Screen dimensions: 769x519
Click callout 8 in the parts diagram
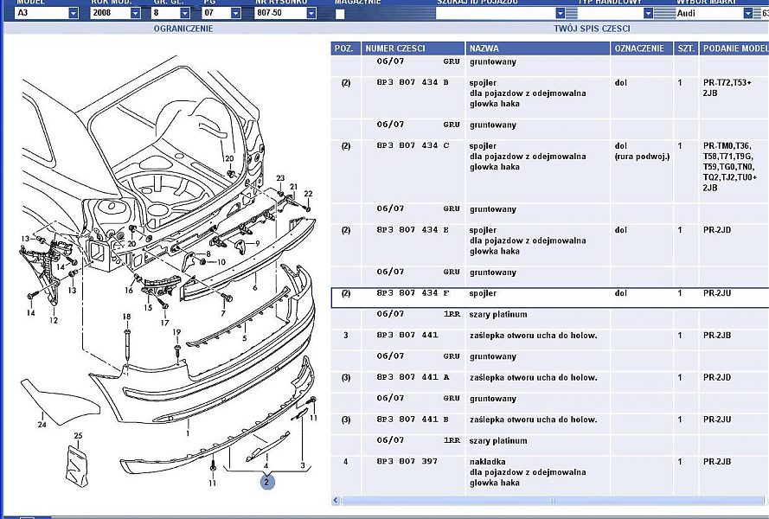point(208,254)
